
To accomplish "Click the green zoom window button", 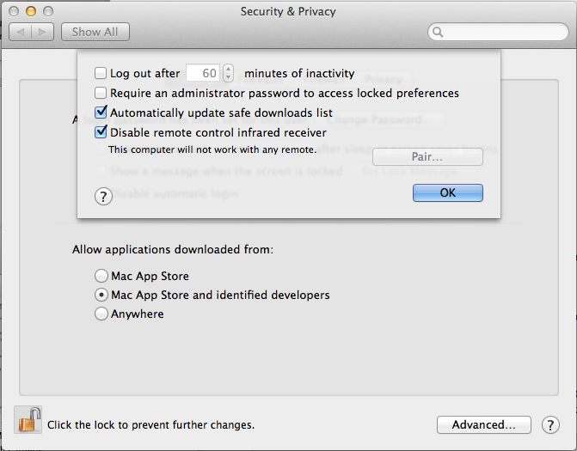I will (49, 12).
